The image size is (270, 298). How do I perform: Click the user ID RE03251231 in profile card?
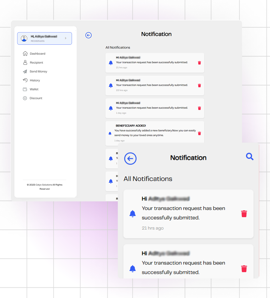[x=38, y=41]
